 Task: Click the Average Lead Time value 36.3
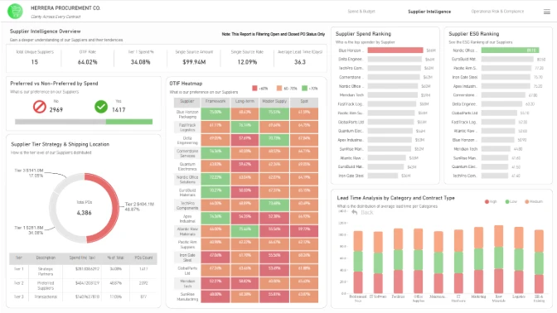click(300, 62)
